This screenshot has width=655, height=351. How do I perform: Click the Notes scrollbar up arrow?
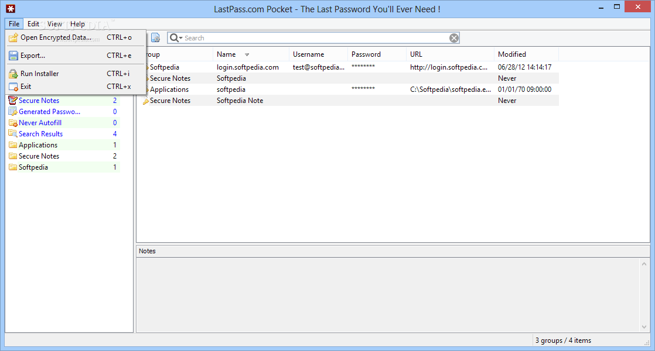click(644, 264)
